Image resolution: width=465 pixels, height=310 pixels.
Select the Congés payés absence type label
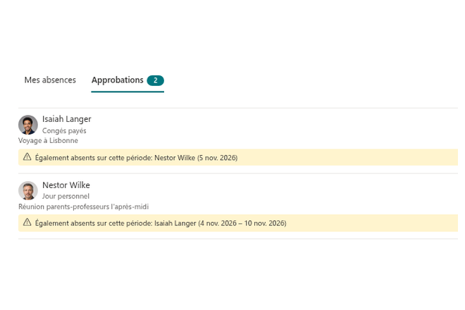(64, 131)
